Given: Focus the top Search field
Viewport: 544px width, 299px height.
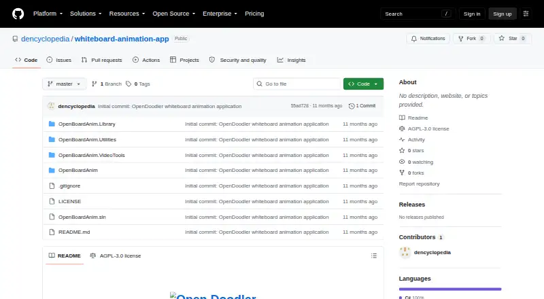Looking at the screenshot, I should (x=418, y=14).
